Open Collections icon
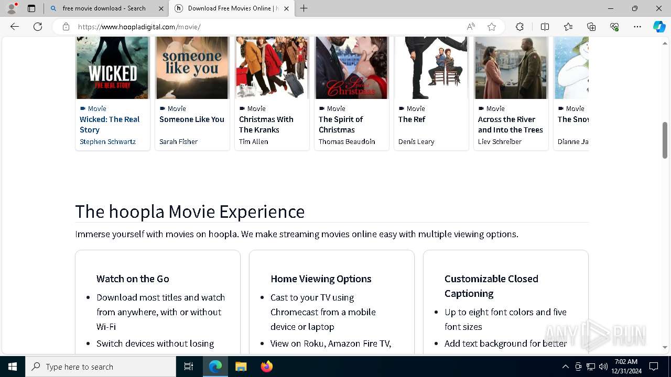 tap(591, 27)
